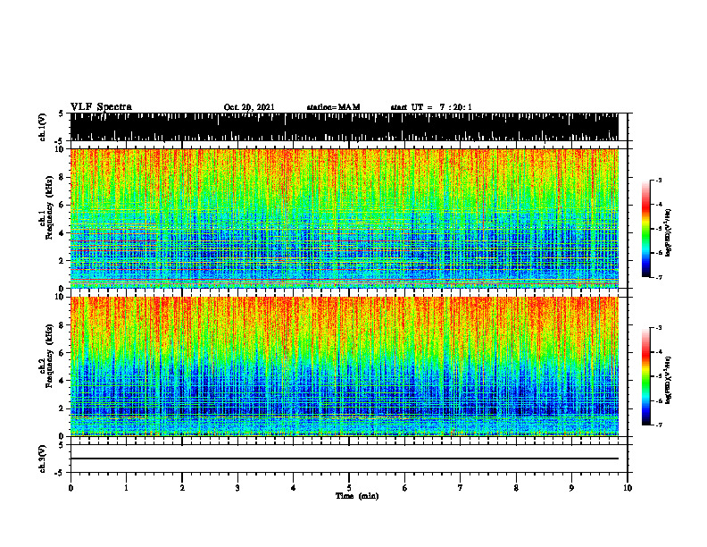
Task: Click the ch.1 "Frequency (kHz)" axis label
Action: (x=49, y=208)
